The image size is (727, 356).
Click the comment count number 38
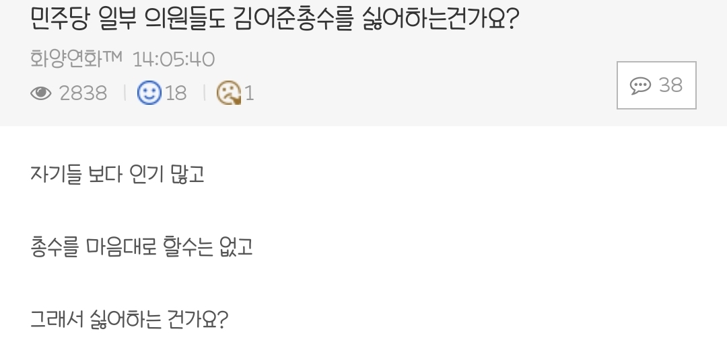tap(670, 85)
